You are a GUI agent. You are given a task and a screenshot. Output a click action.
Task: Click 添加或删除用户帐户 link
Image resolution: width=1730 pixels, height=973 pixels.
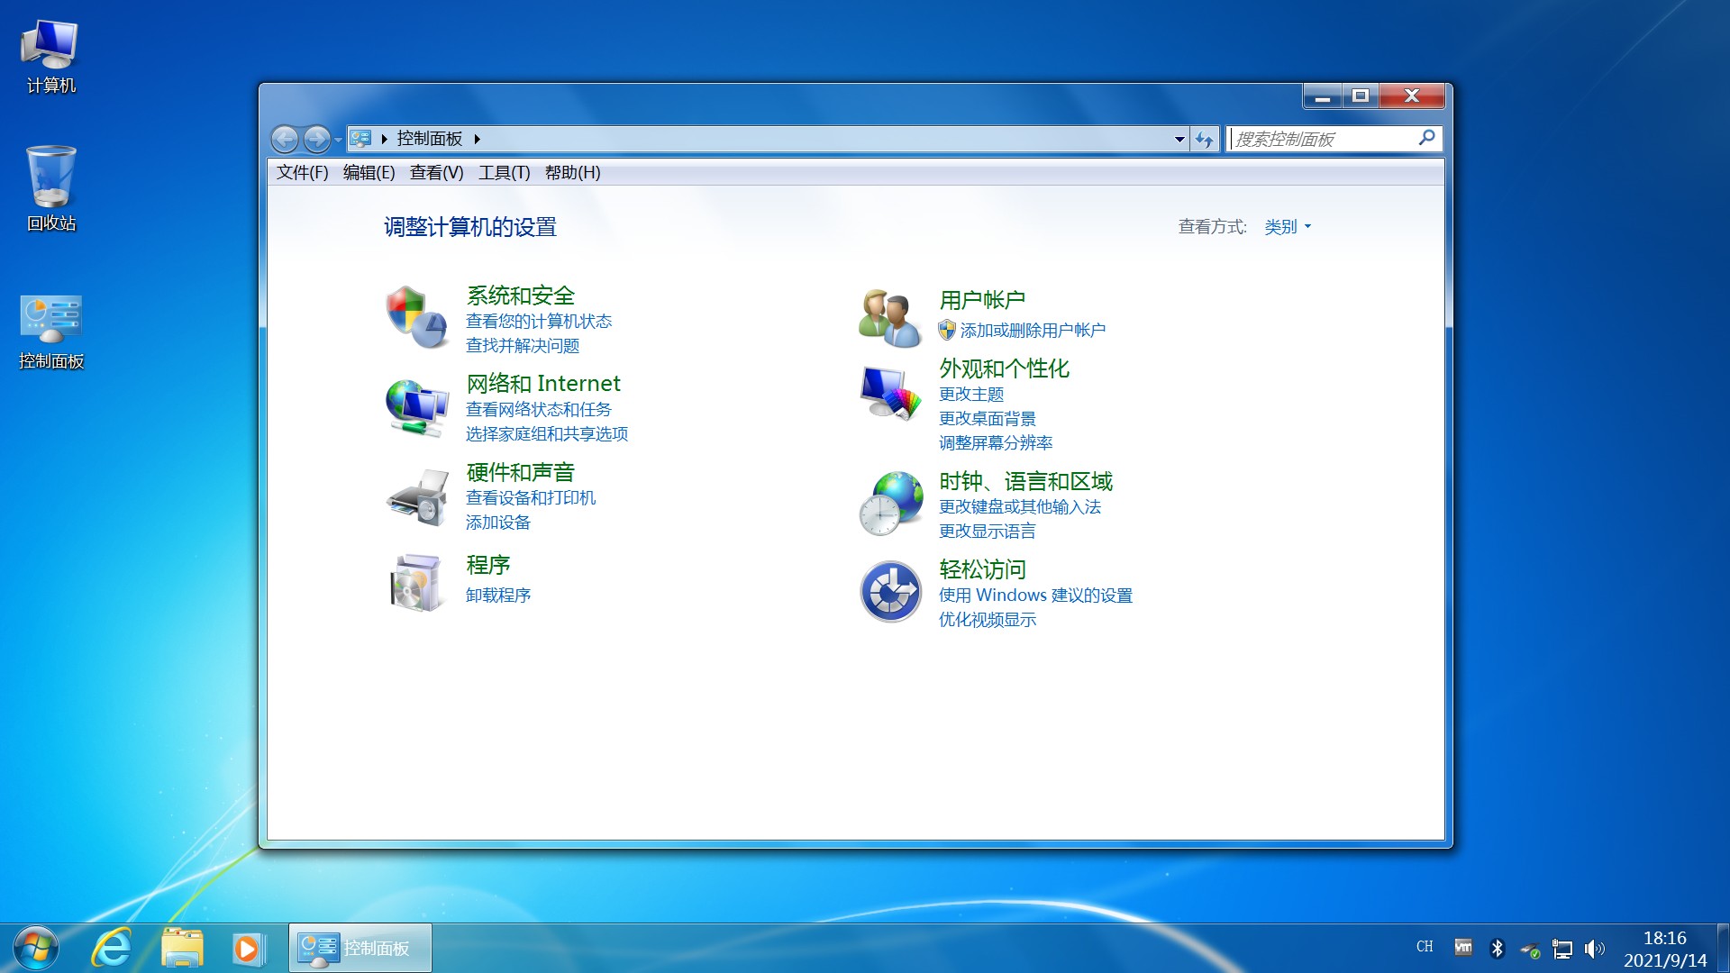[x=1033, y=331]
